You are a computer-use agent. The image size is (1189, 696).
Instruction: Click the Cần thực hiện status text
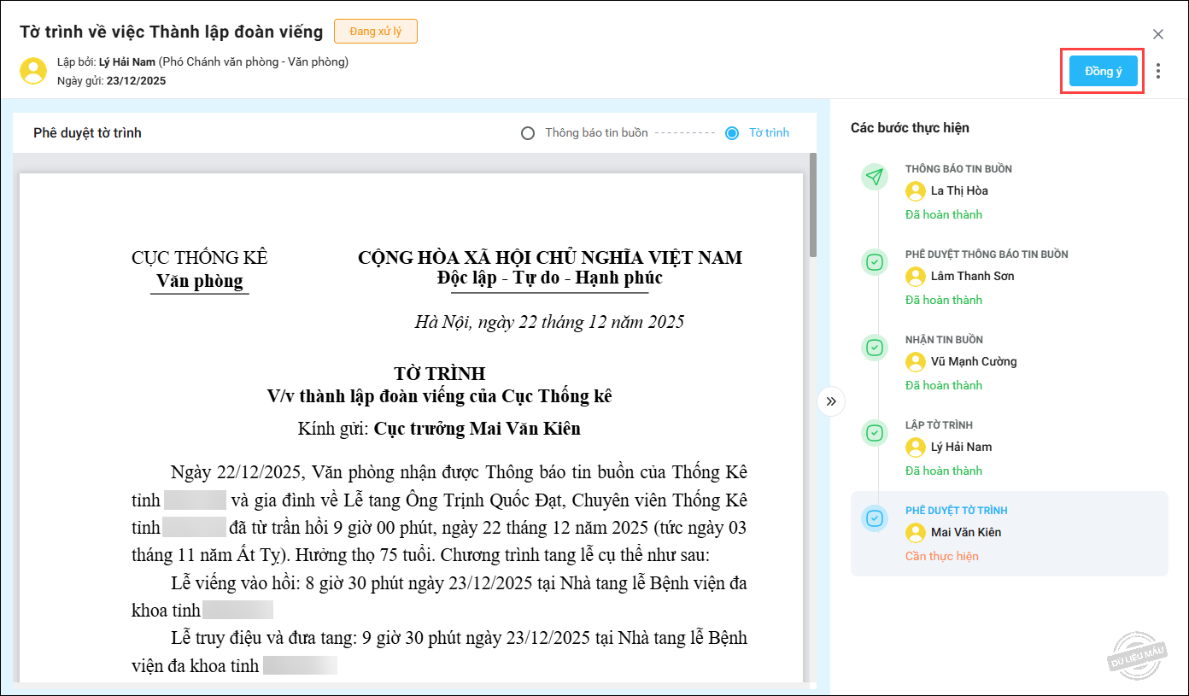tap(941, 557)
